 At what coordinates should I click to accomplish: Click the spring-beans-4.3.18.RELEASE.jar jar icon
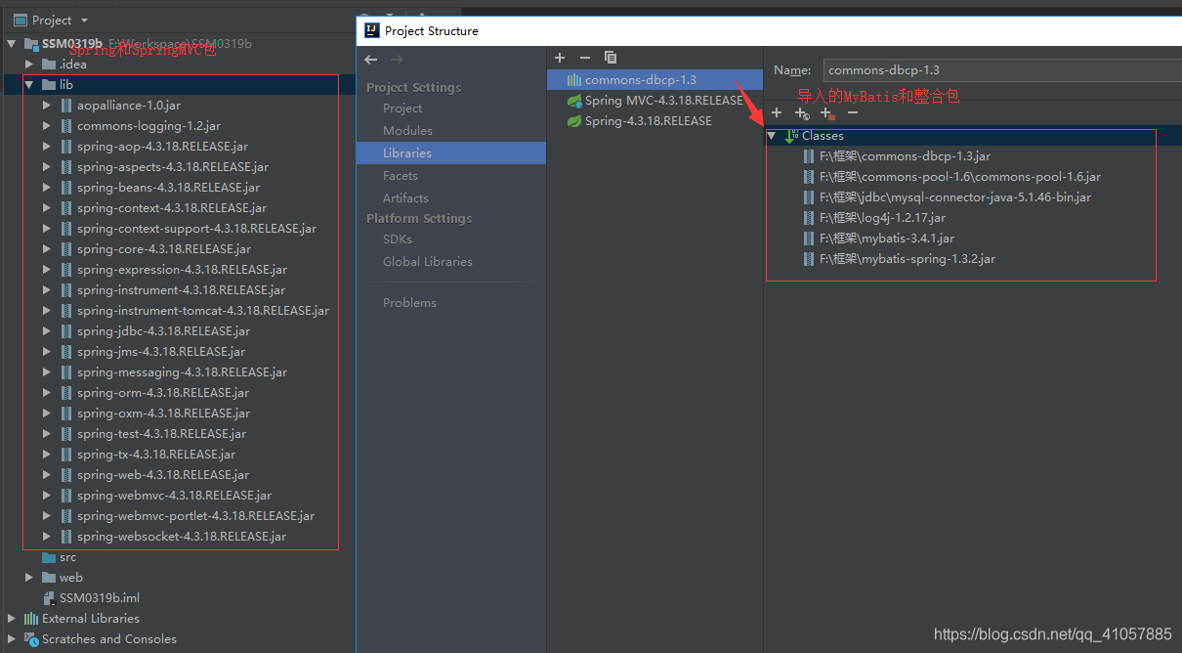pos(66,188)
